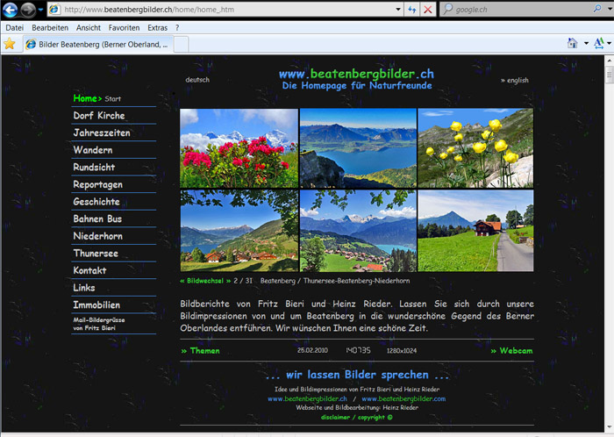The image size is (614, 437).
Task: Select the Bilder Beatenberg browser tab
Action: [x=98, y=44]
